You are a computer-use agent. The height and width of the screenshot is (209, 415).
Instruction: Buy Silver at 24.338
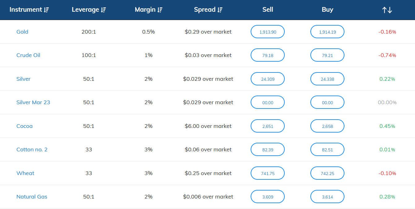327,79
